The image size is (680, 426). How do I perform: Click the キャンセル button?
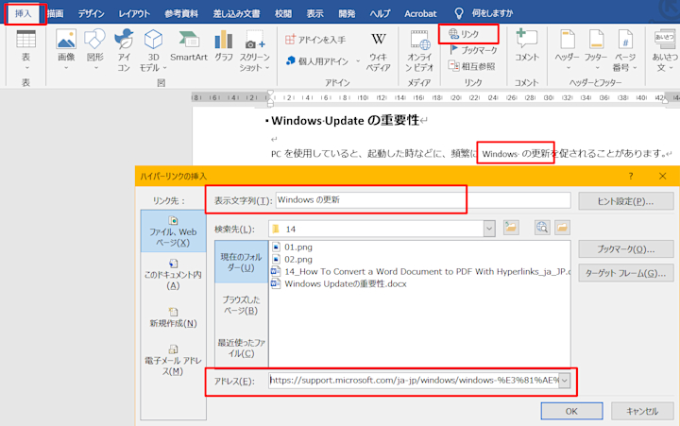tap(642, 411)
